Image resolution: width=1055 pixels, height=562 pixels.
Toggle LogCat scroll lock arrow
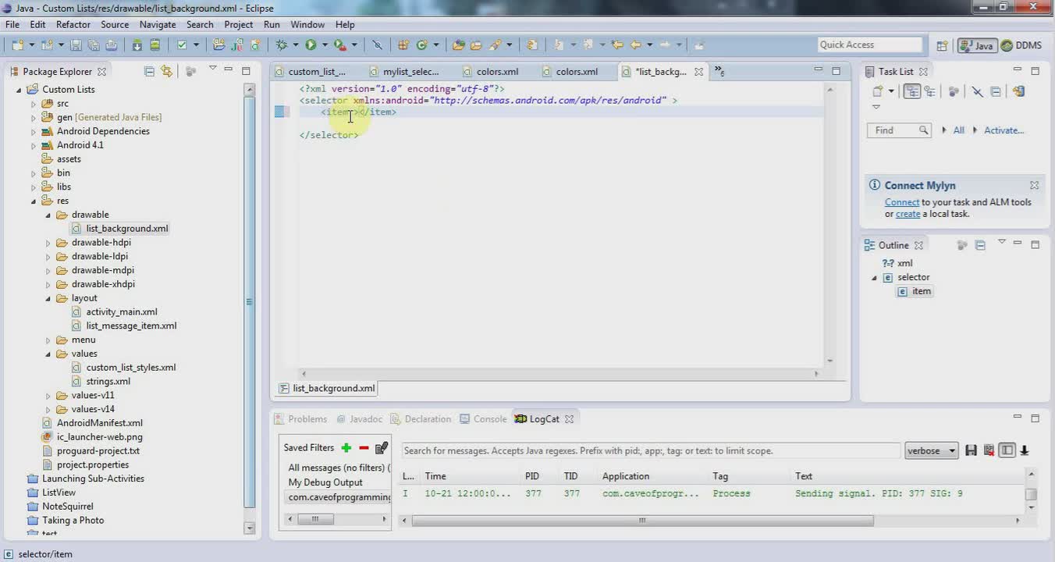[1025, 450]
